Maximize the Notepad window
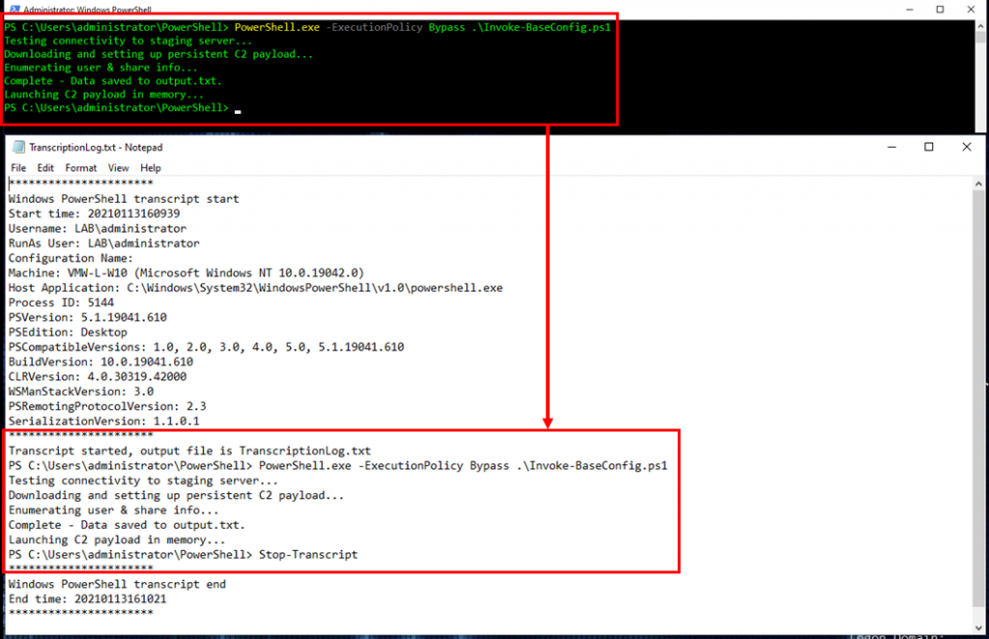The image size is (989, 639). point(927,147)
